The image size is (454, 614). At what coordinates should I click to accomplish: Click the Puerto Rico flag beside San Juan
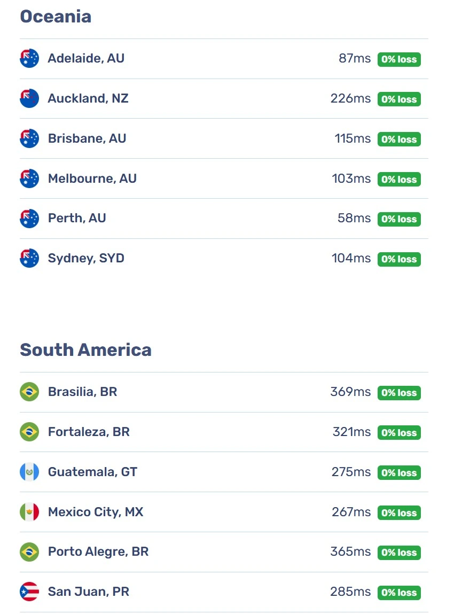point(29,591)
